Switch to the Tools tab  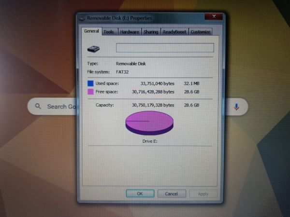[110, 32]
